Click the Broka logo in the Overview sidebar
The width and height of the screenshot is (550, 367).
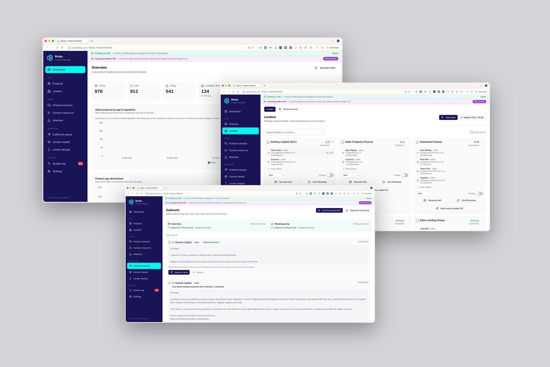[x=50, y=58]
